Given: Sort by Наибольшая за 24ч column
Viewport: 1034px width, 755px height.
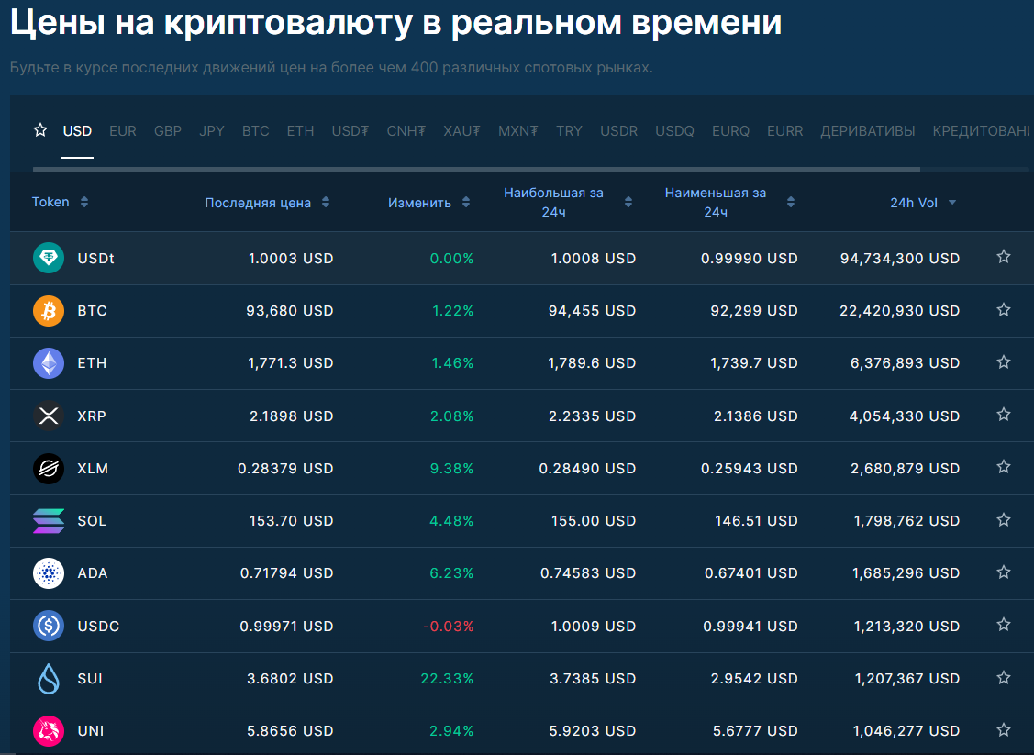Looking at the screenshot, I should pyautogui.click(x=568, y=203).
